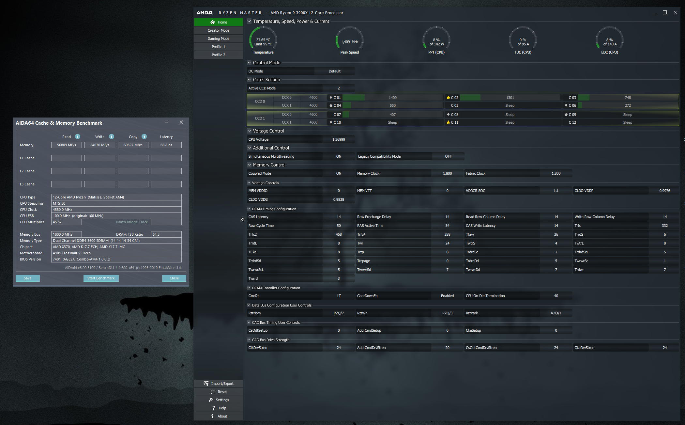
Task: Click the dot marker on core C 06
Action: [x=566, y=105]
